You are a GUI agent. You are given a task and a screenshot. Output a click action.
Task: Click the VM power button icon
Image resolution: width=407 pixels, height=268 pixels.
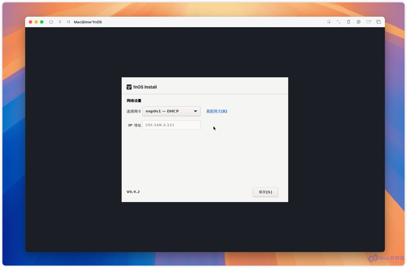click(51, 22)
